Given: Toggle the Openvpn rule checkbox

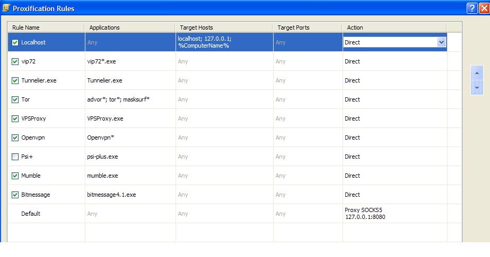Looking at the screenshot, I should (15, 137).
